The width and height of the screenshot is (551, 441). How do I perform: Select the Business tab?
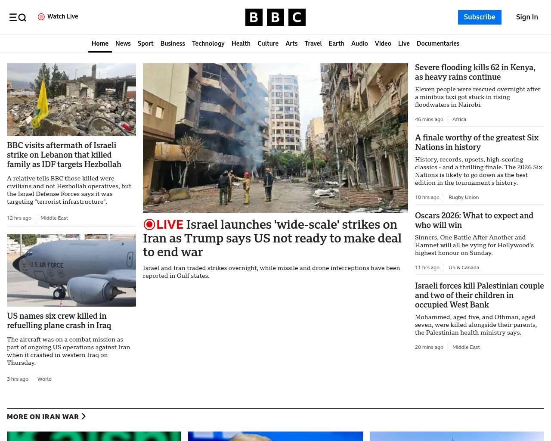point(173,43)
